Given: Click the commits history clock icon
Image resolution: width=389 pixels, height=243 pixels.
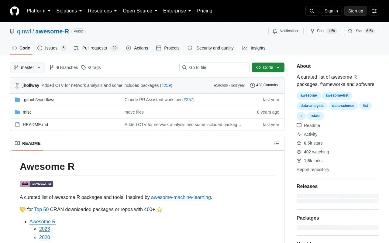Looking at the screenshot, I should click(x=252, y=85).
